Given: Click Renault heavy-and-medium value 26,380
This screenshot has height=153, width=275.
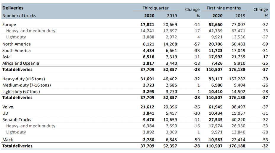Looking at the screenshot, I should point(238,126).
